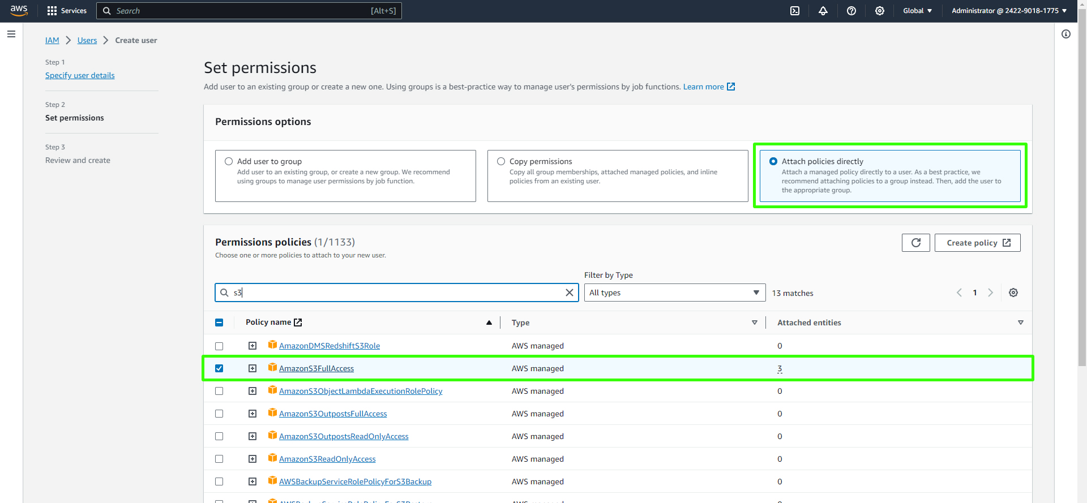This screenshot has height=503, width=1087.
Task: Open the Type column sort menu
Action: coord(755,323)
